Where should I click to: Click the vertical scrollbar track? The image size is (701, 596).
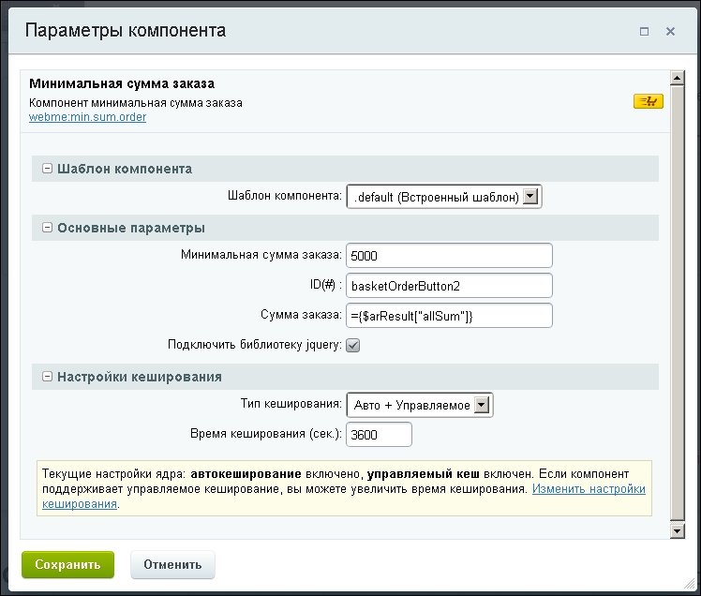click(678, 304)
